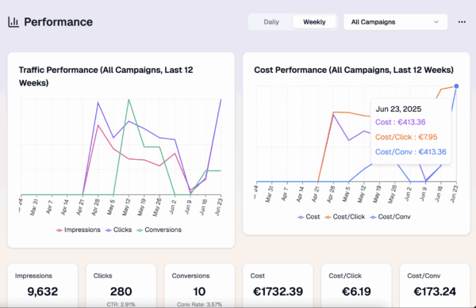This screenshot has height=308, width=476.
Task: Click the All Campaigns chevron arrow
Action: 436,22
